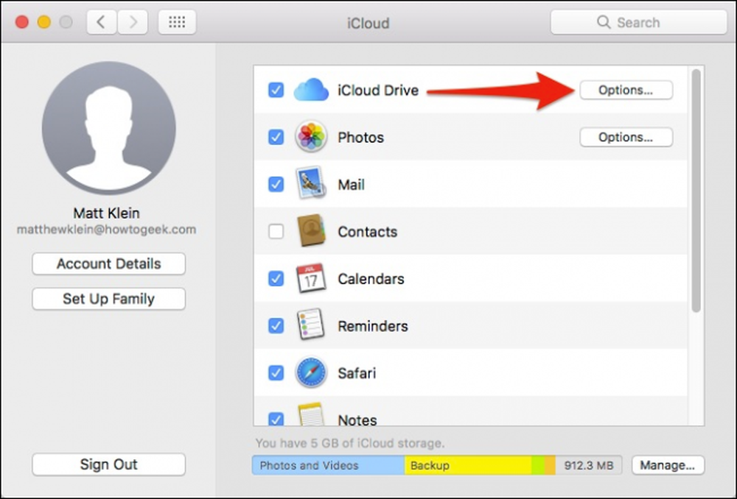This screenshot has height=499, width=737.
Task: Click the iCloud window title
Action: pyautogui.click(x=368, y=23)
